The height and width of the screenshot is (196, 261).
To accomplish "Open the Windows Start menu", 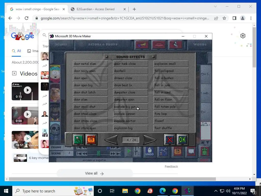I will pos(6,191).
